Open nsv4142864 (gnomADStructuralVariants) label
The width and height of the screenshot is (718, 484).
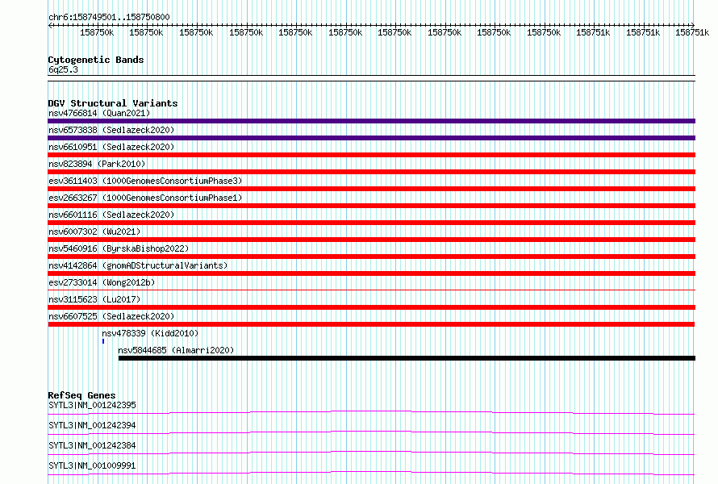[138, 265]
